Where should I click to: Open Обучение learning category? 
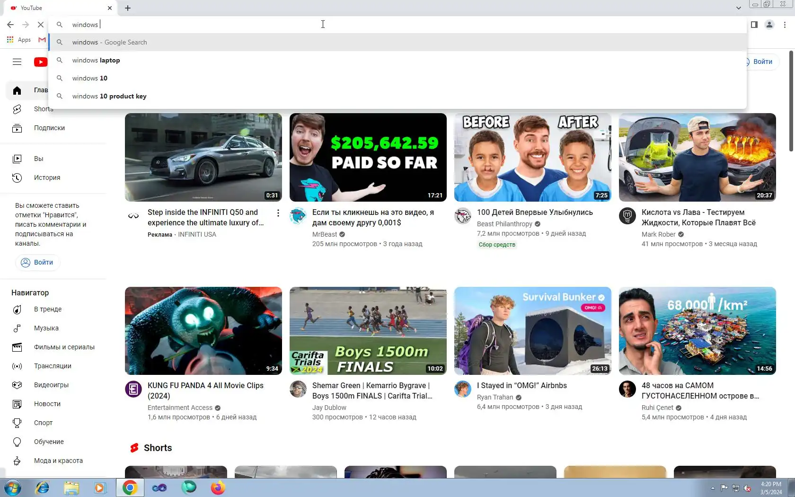coord(53,442)
